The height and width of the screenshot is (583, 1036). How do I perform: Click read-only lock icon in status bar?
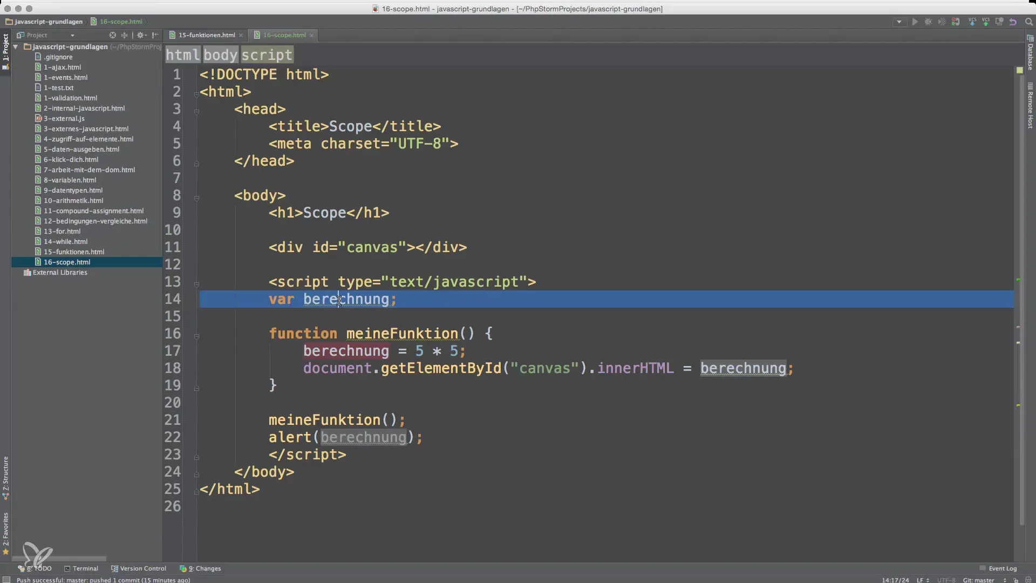tap(1015, 580)
